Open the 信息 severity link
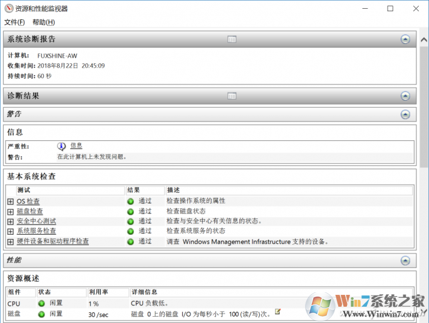This screenshot has height=323, width=429. (x=76, y=146)
